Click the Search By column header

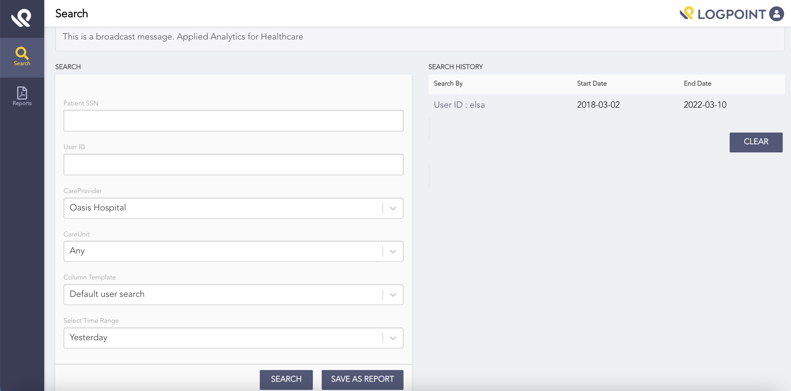point(448,83)
